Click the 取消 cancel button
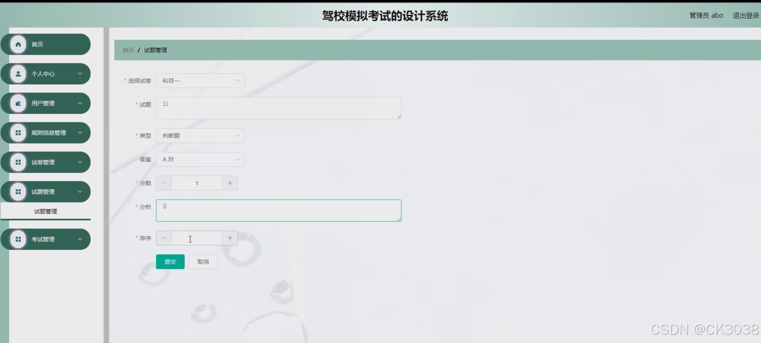761x343 pixels. [203, 262]
